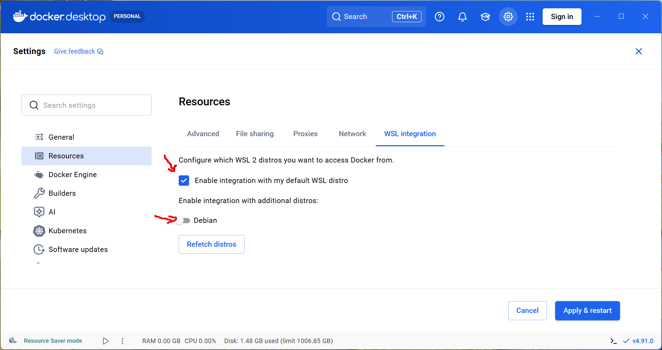Click the PERSONAL plan badge
Image resolution: width=662 pixels, height=350 pixels.
[x=127, y=16]
